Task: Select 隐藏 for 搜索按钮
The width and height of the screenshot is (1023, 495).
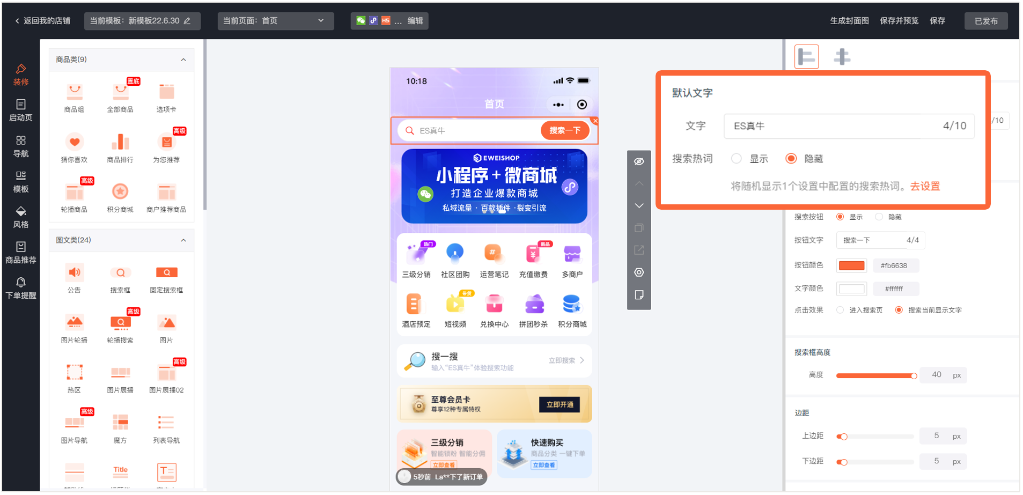Action: [879, 217]
